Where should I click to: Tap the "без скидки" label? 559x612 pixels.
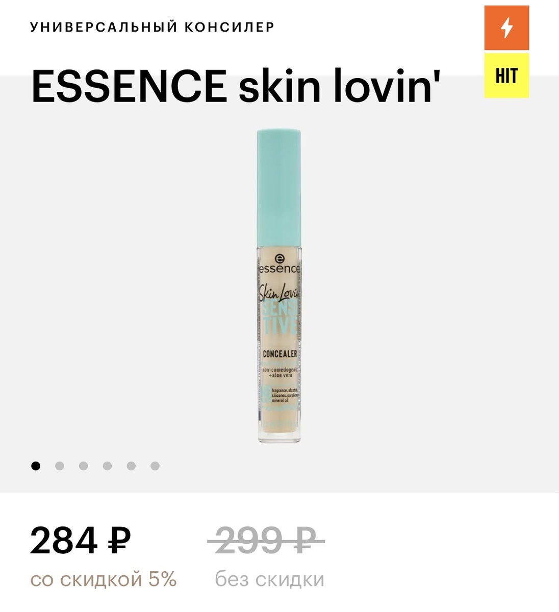[x=270, y=579]
